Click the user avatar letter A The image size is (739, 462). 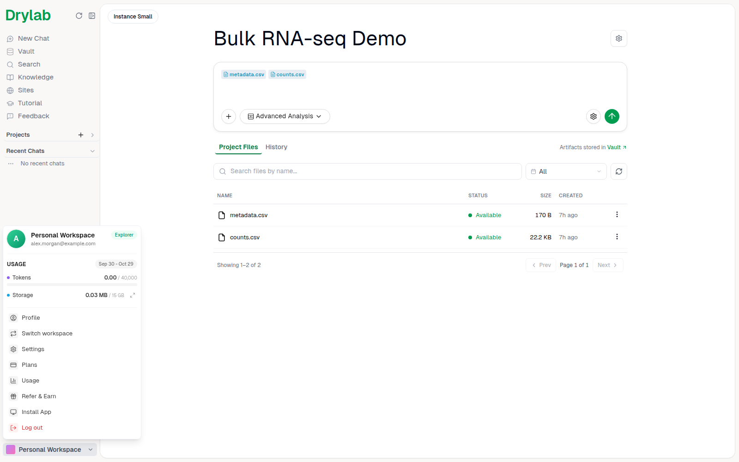pos(16,239)
